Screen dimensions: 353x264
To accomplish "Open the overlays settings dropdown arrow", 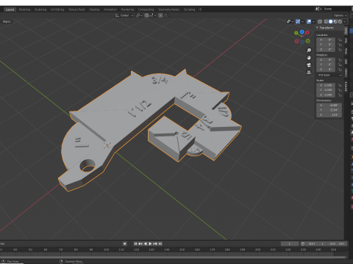I will (x=313, y=21).
